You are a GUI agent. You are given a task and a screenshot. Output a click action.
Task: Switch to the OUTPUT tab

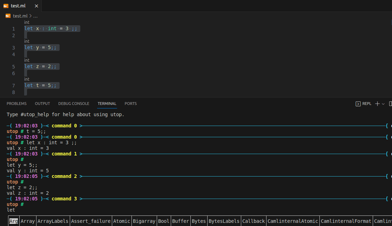42,104
